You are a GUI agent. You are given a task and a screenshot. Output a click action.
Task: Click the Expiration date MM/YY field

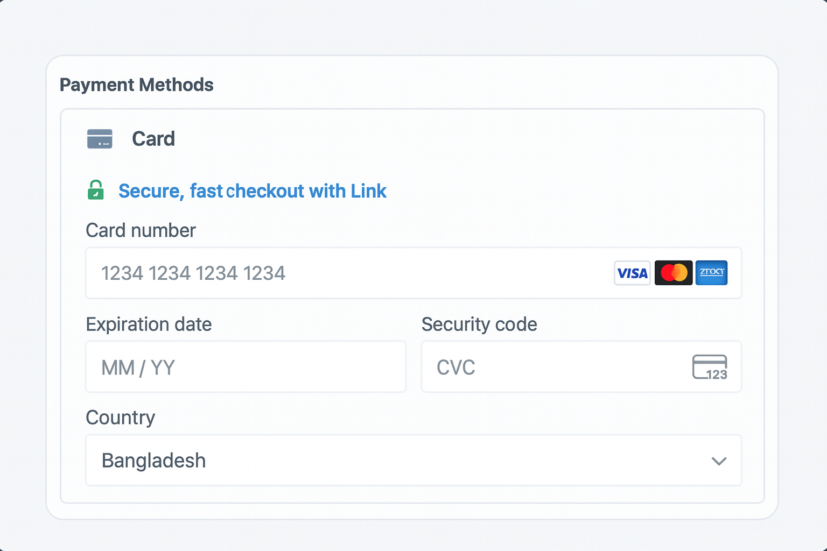coord(246,366)
